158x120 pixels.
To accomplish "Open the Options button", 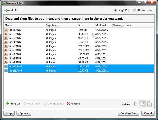I will coord(24,113).
